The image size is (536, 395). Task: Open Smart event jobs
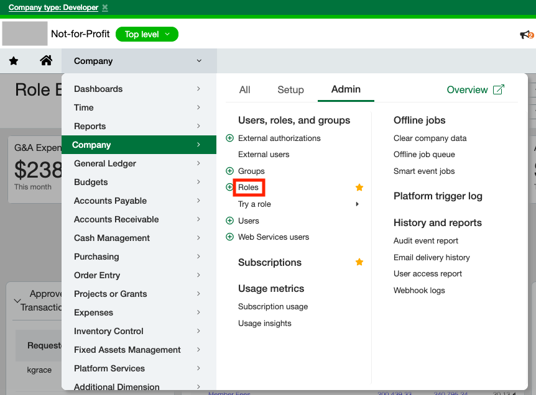point(424,171)
